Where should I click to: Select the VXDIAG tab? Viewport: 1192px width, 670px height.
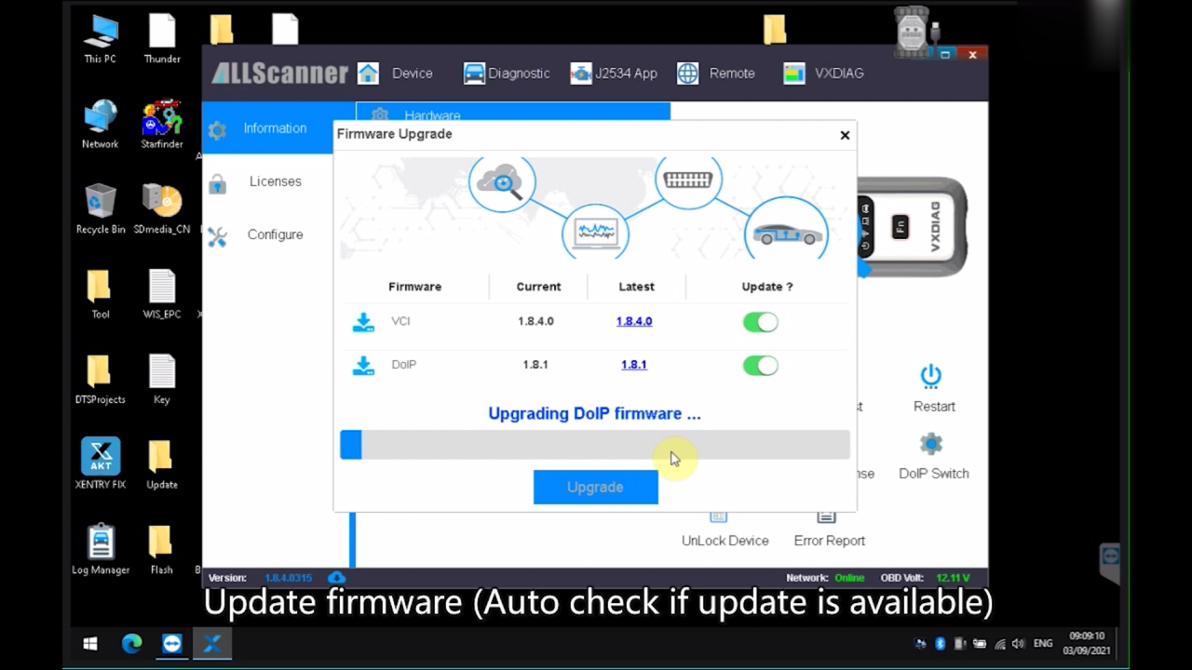[x=823, y=74]
